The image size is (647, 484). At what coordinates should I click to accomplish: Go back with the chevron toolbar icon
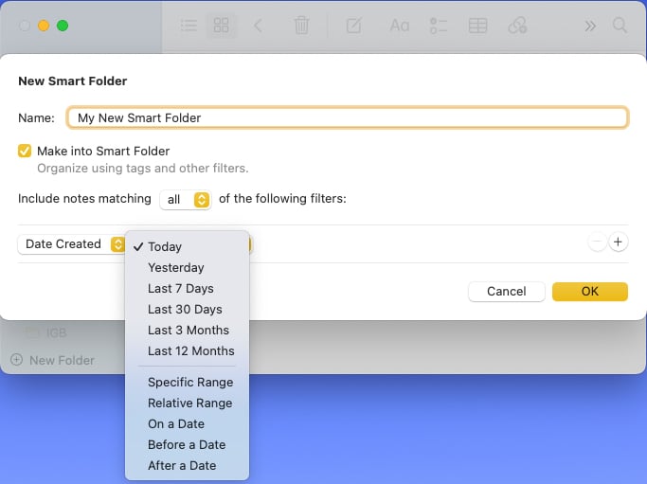click(x=258, y=26)
